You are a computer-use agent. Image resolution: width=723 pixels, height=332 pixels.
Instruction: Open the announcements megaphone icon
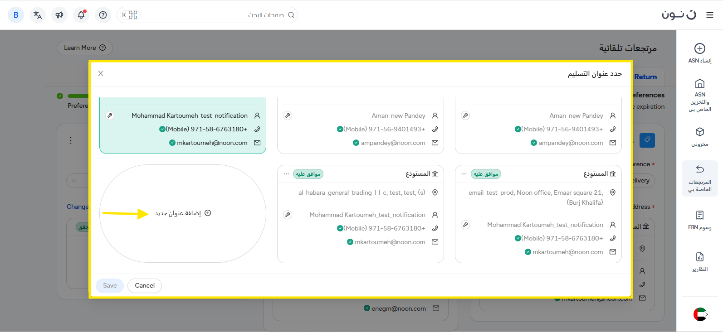coord(59,15)
